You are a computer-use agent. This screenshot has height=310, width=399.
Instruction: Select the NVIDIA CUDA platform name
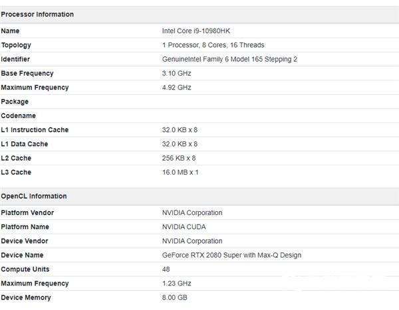[x=184, y=227]
